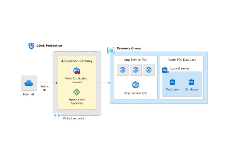Click the Azure SQL Database title
This screenshot has width=232, height=165.
coord(182,60)
